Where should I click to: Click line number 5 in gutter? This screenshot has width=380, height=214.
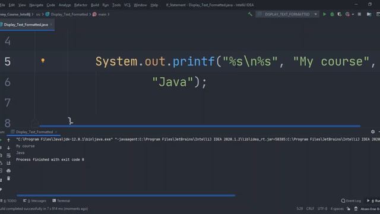click(8, 61)
